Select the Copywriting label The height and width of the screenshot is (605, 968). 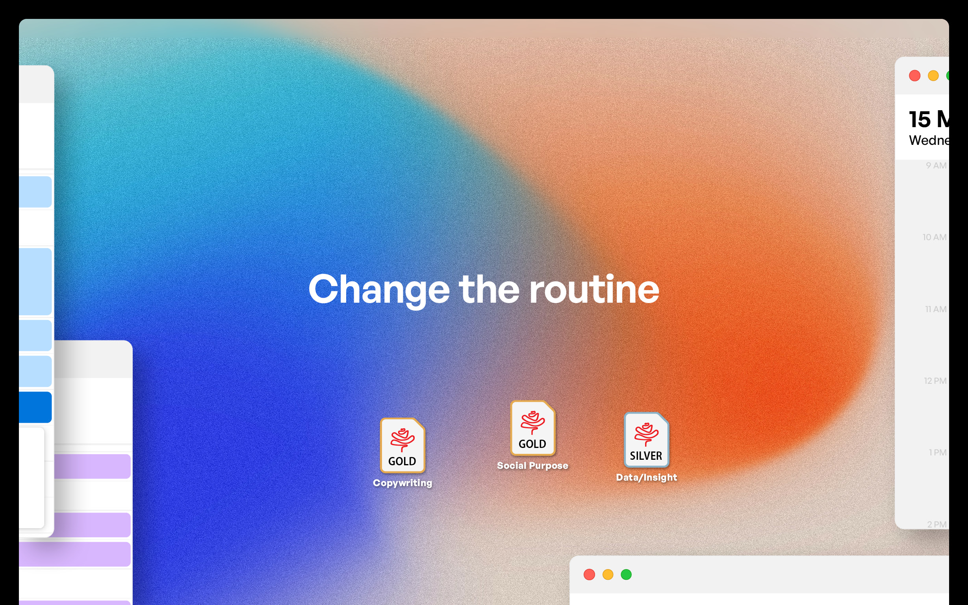(402, 483)
